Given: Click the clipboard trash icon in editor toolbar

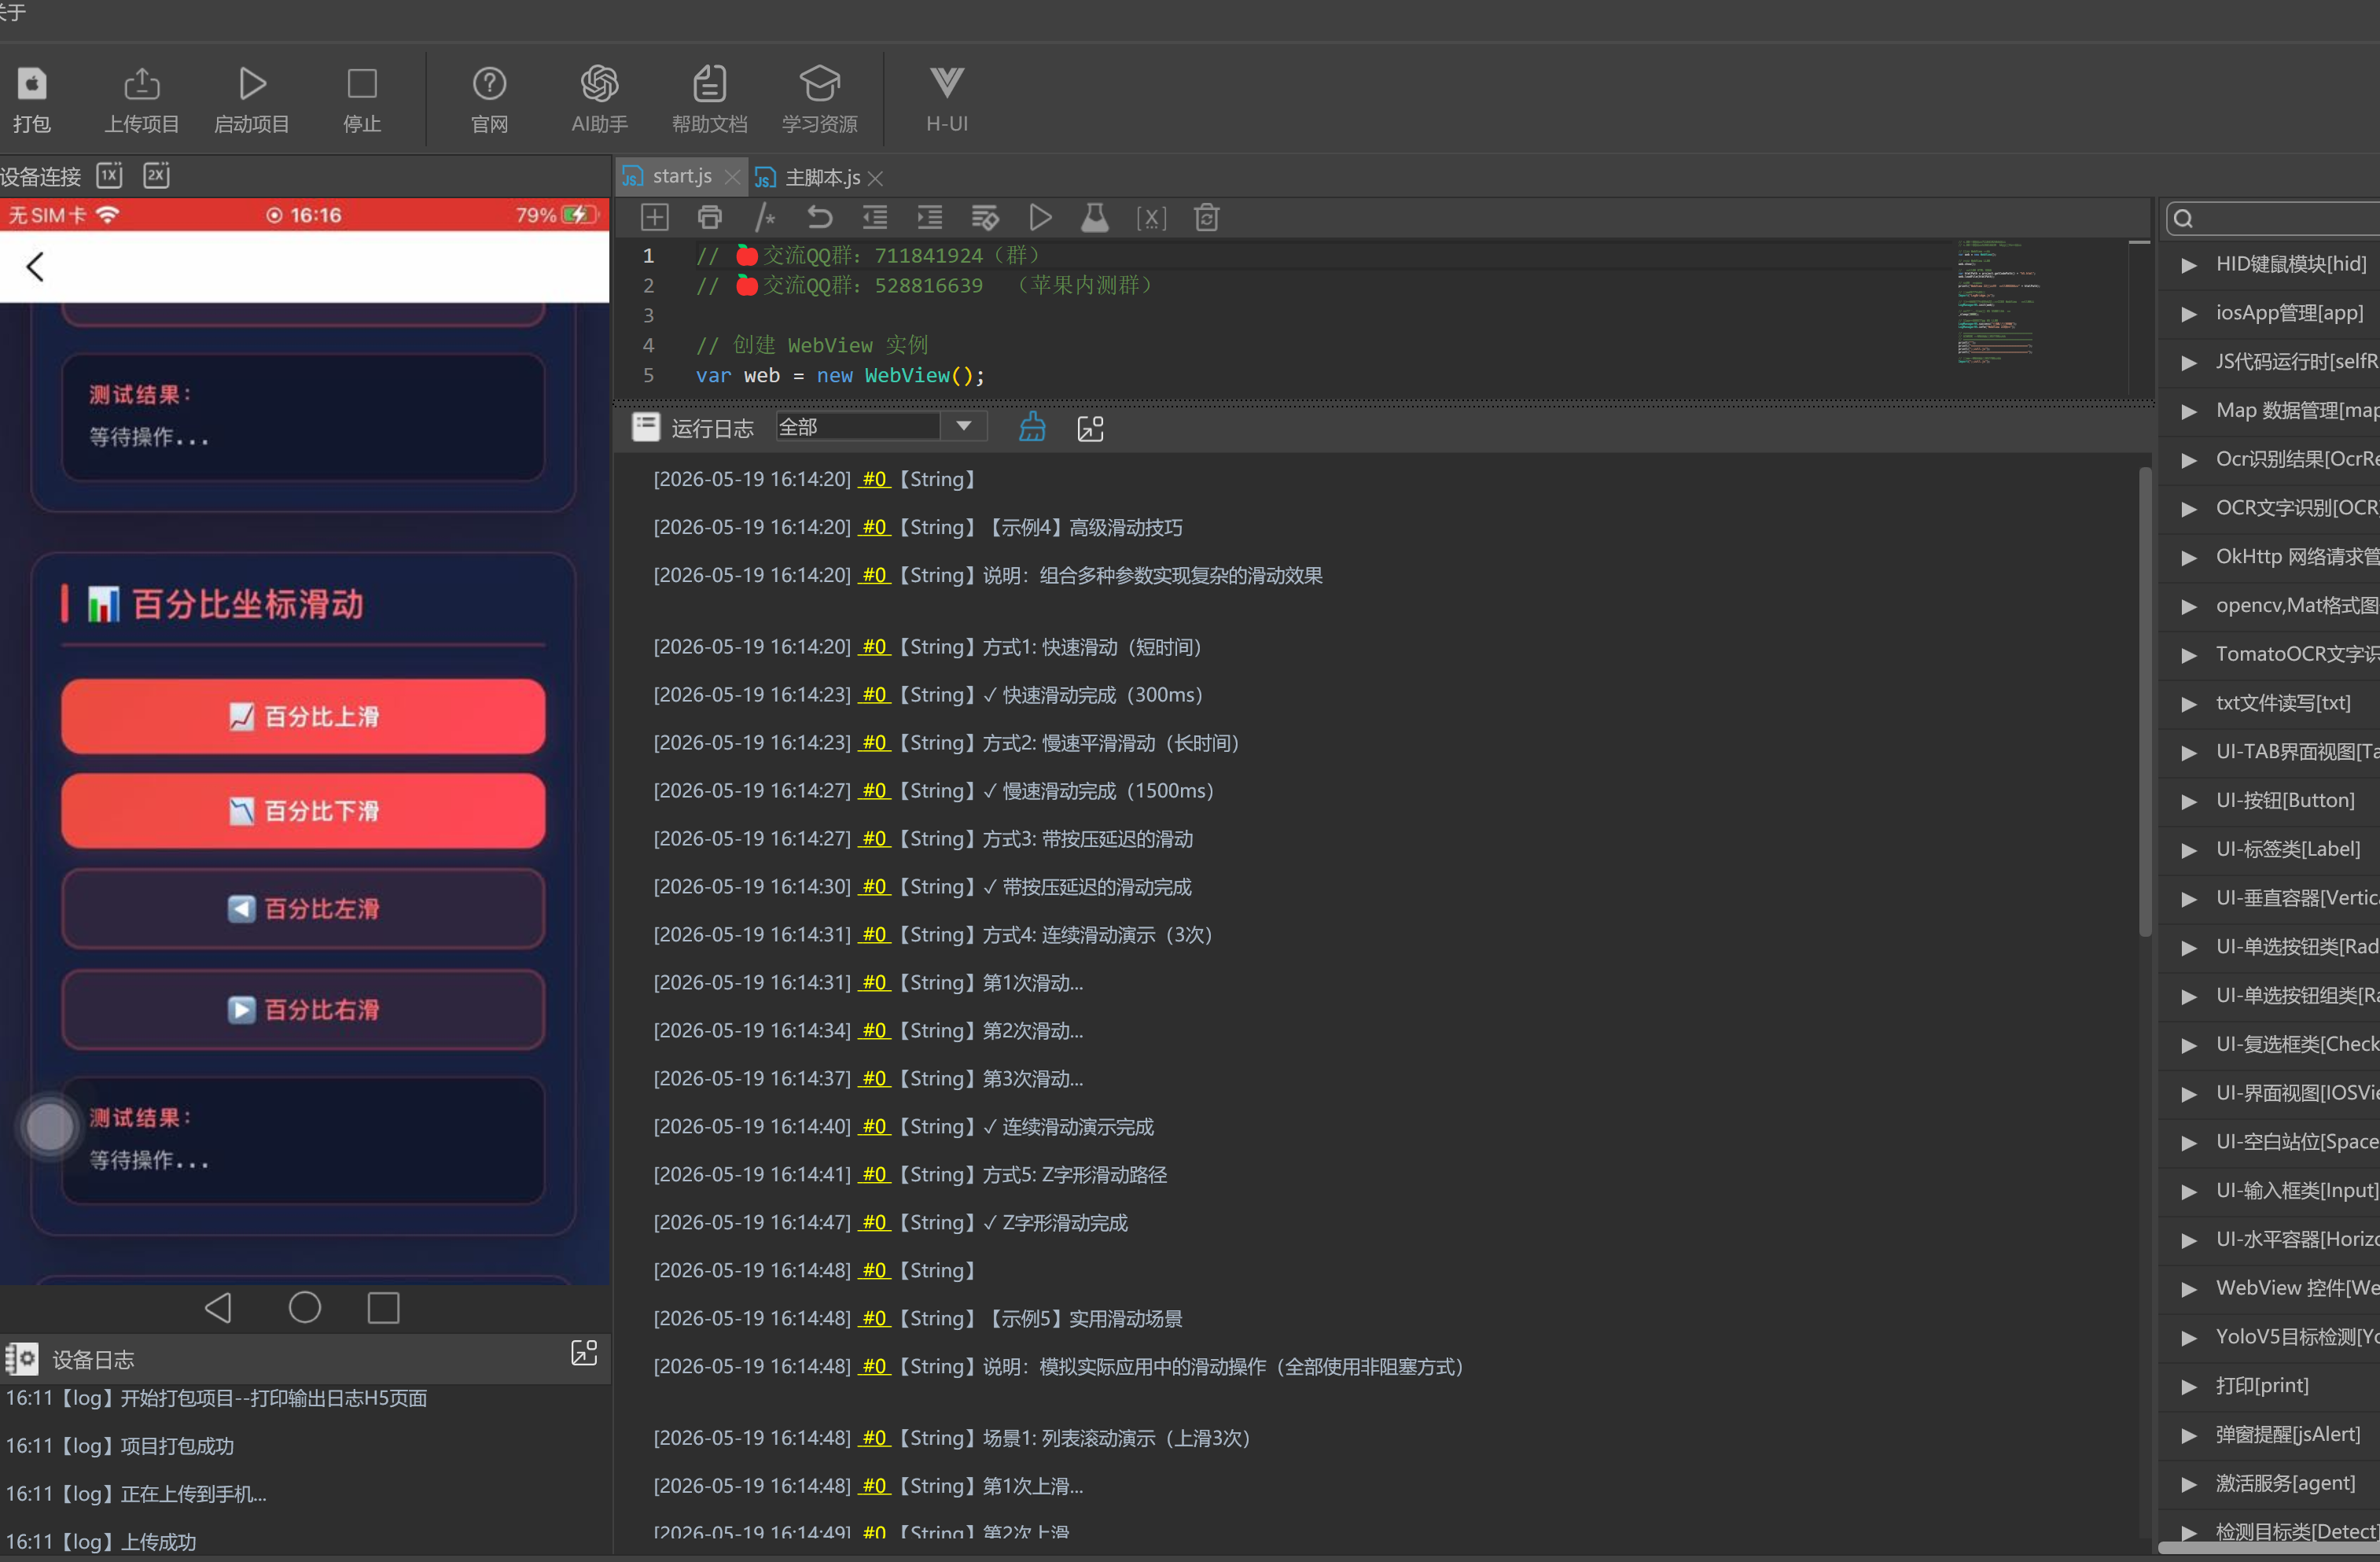Looking at the screenshot, I should pyautogui.click(x=1207, y=217).
